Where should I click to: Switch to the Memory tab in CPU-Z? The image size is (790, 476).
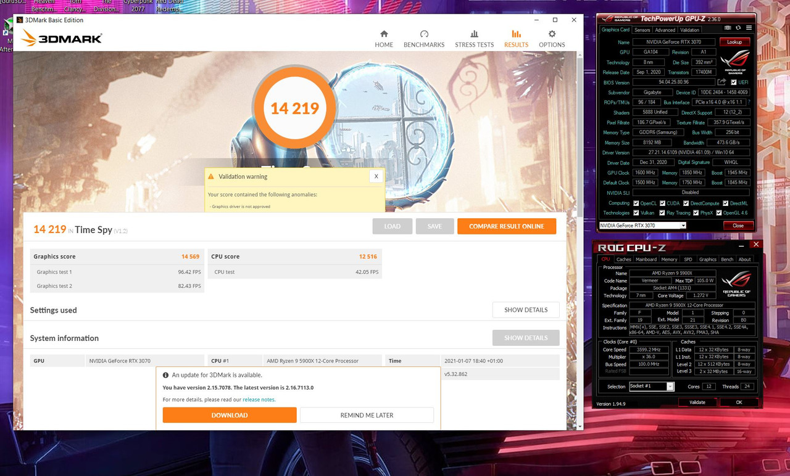tap(669, 260)
